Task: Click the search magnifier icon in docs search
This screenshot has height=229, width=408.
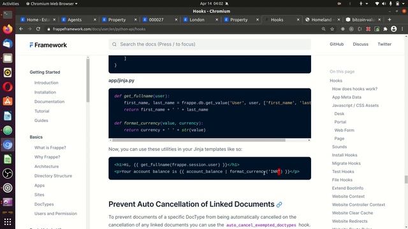Action: pyautogui.click(x=114, y=45)
